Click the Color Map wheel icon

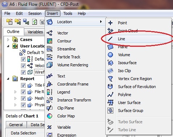50,116
